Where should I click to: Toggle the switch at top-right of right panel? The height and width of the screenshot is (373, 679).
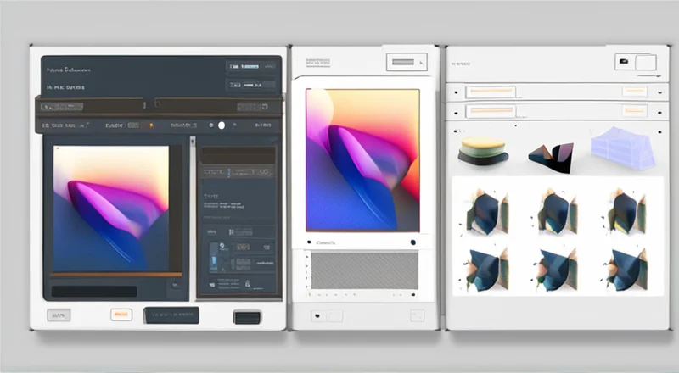tap(633, 62)
